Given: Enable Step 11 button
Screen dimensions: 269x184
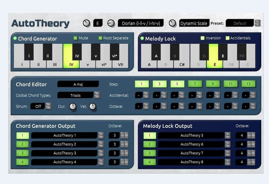Looking at the screenshot, I should [x=231, y=84].
